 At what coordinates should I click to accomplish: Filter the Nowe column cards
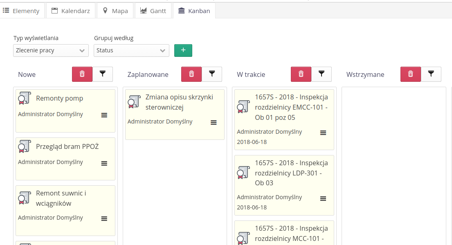point(103,74)
